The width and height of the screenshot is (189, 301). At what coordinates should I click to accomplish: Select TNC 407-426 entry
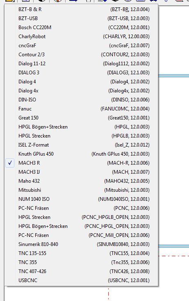[81, 271]
